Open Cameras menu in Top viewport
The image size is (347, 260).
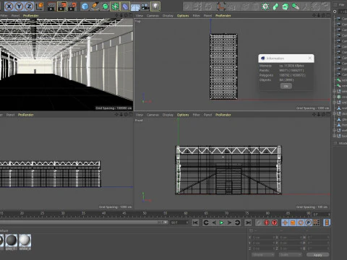click(153, 16)
